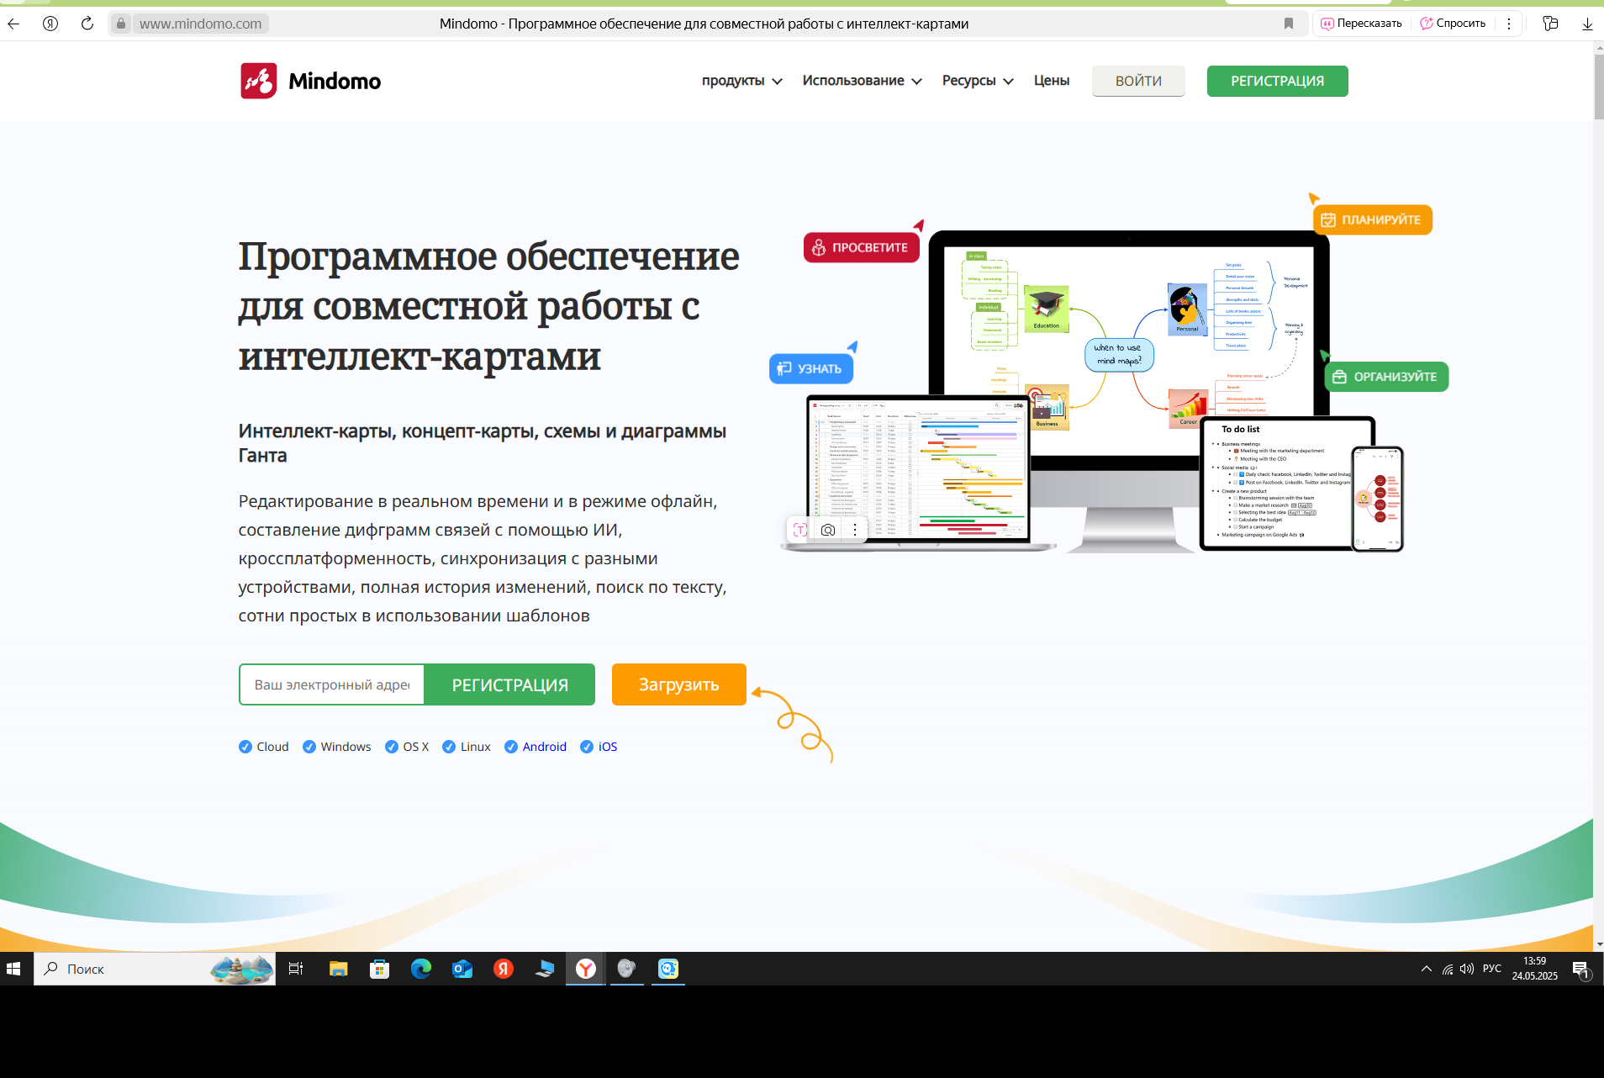Click the bookmark icon in address bar
Screen dimensions: 1604x1078
(x=1288, y=24)
